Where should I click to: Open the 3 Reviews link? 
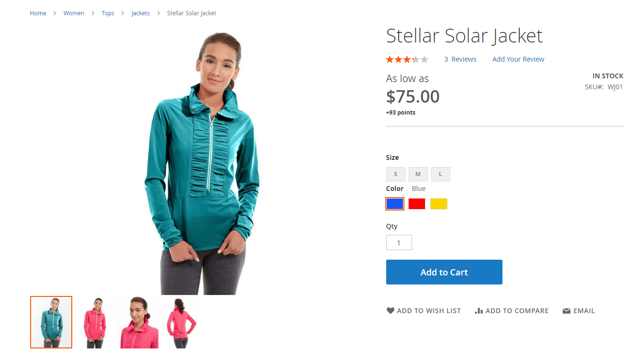pos(460,60)
